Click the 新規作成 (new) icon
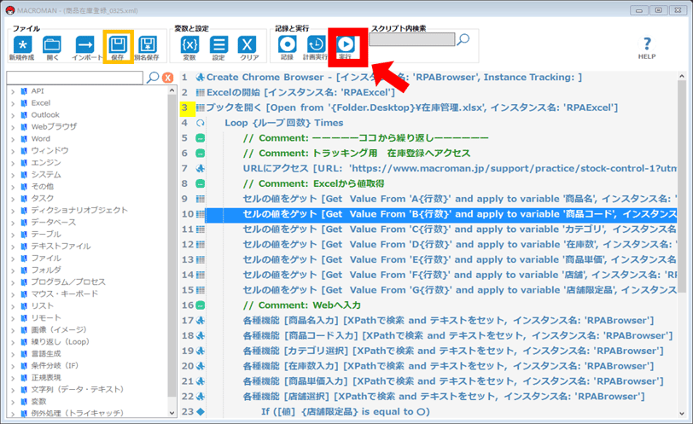This screenshot has height=424, width=693. click(22, 44)
